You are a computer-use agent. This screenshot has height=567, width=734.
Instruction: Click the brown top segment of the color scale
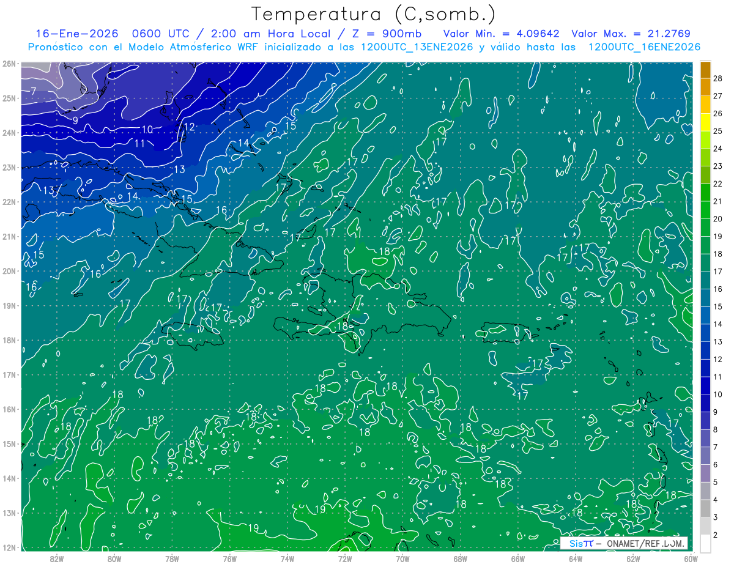tap(705, 70)
